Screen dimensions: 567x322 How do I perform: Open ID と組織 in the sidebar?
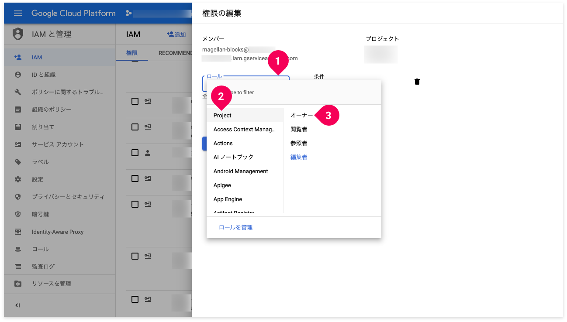pyautogui.click(x=60, y=75)
